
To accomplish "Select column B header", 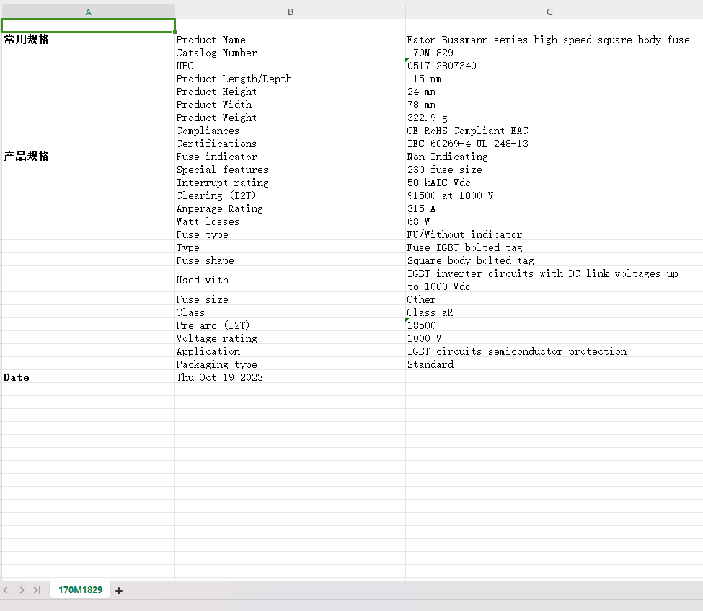I will click(x=290, y=12).
